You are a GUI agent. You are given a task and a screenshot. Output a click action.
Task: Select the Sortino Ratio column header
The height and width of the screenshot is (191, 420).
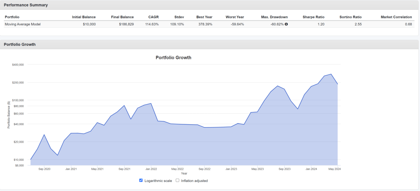(351, 17)
